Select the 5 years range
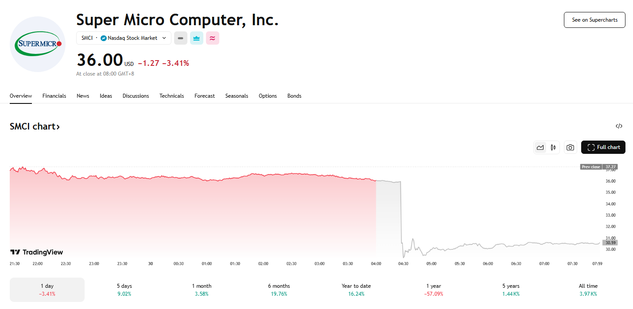 tap(511, 290)
